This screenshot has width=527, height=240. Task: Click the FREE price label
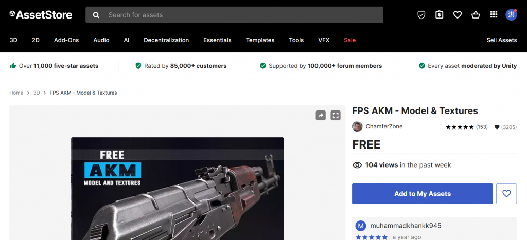pyautogui.click(x=366, y=145)
